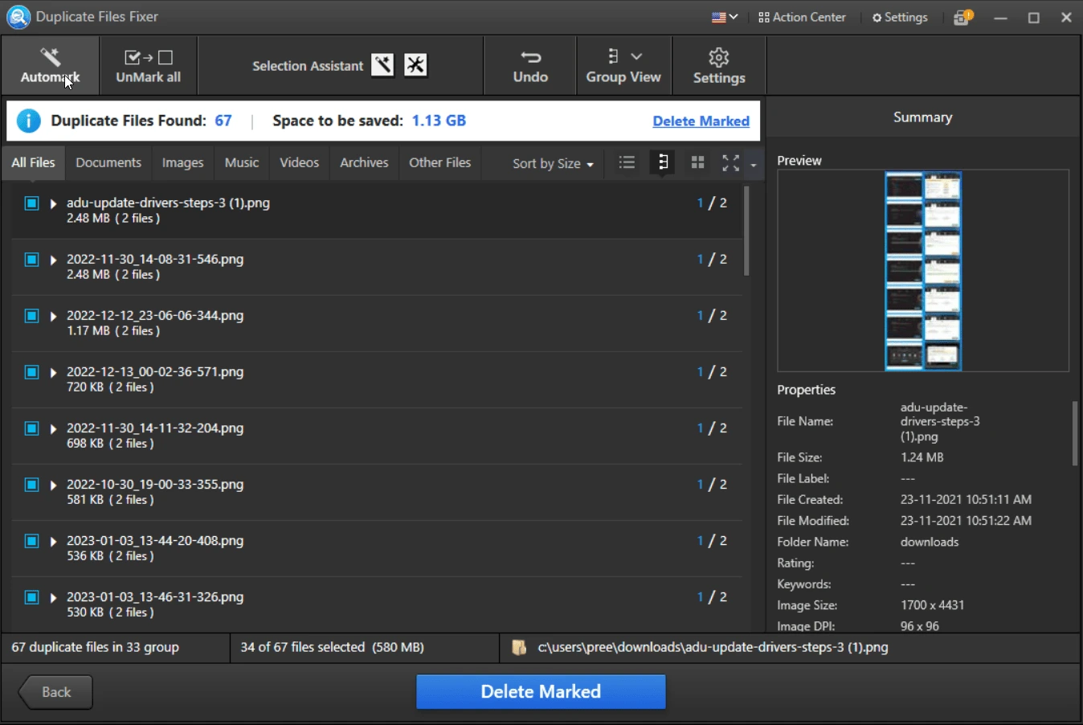
Task: Expand the 2022-11-30_14-08-31-546.png group
Action: [53, 260]
